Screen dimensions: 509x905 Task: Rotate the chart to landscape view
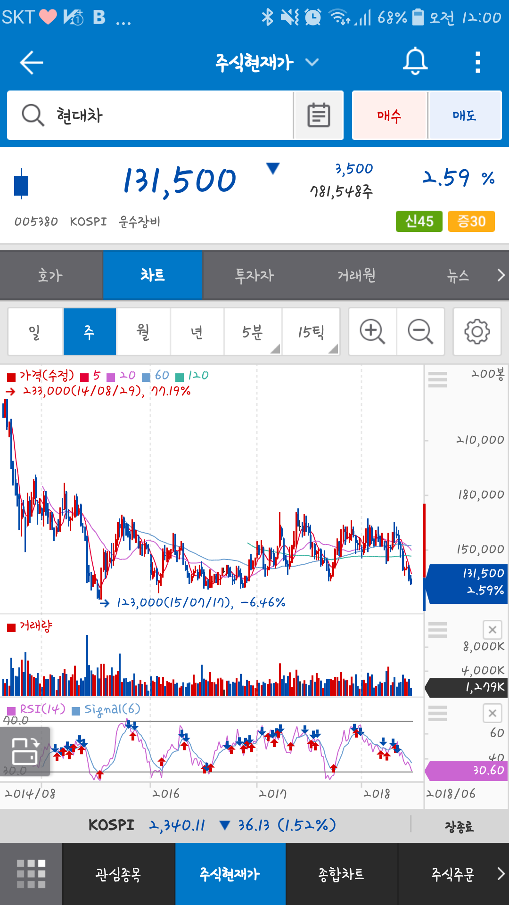pyautogui.click(x=25, y=751)
